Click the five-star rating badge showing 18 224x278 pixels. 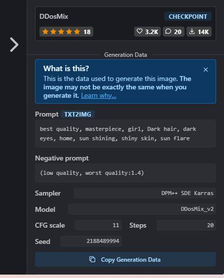pos(66,32)
